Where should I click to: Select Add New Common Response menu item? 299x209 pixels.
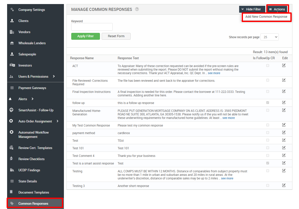coord(266,17)
